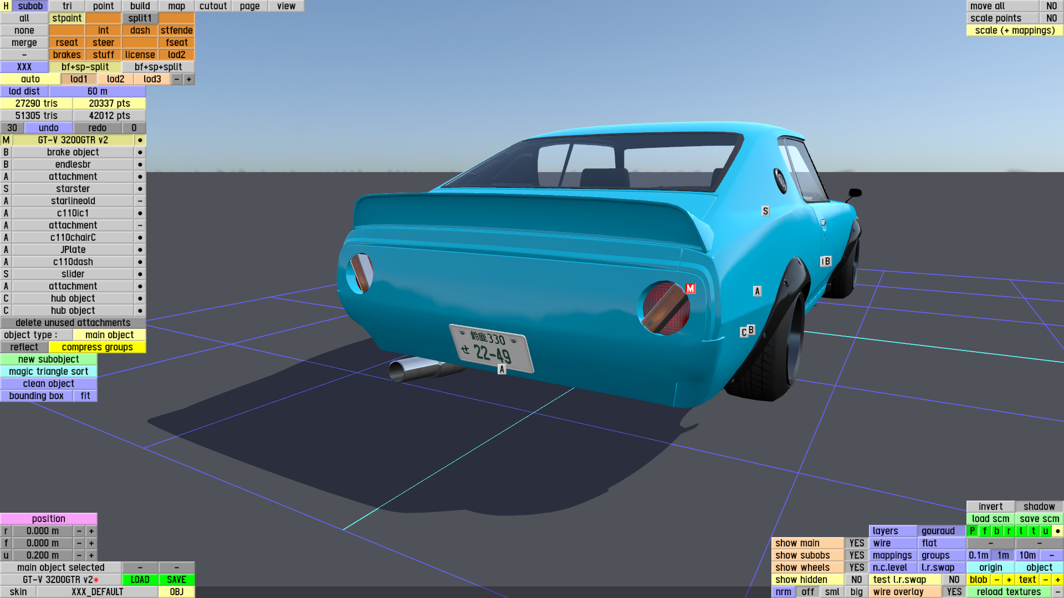Click the perspective 'P' view button
The width and height of the screenshot is (1064, 598).
(x=973, y=531)
